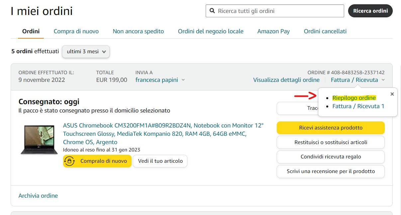Collapse the 'Fattura / Ricevuta' dropdown
Screen dimensions: 401x215
358,80
